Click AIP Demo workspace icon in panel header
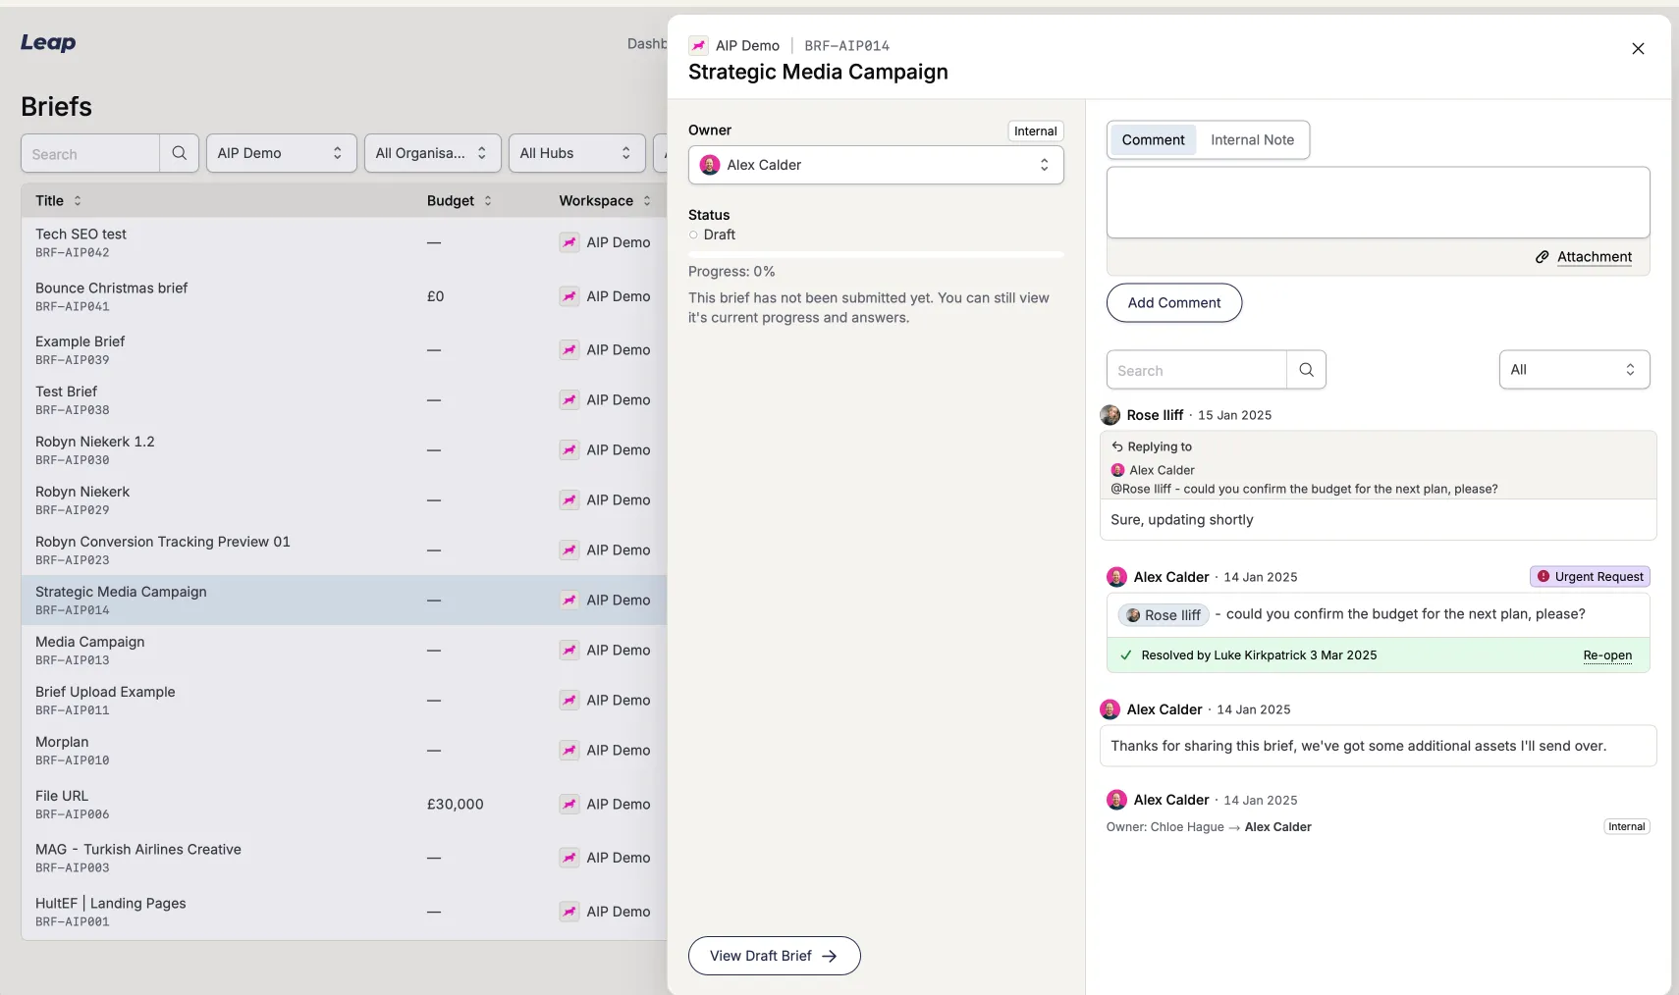 click(698, 45)
